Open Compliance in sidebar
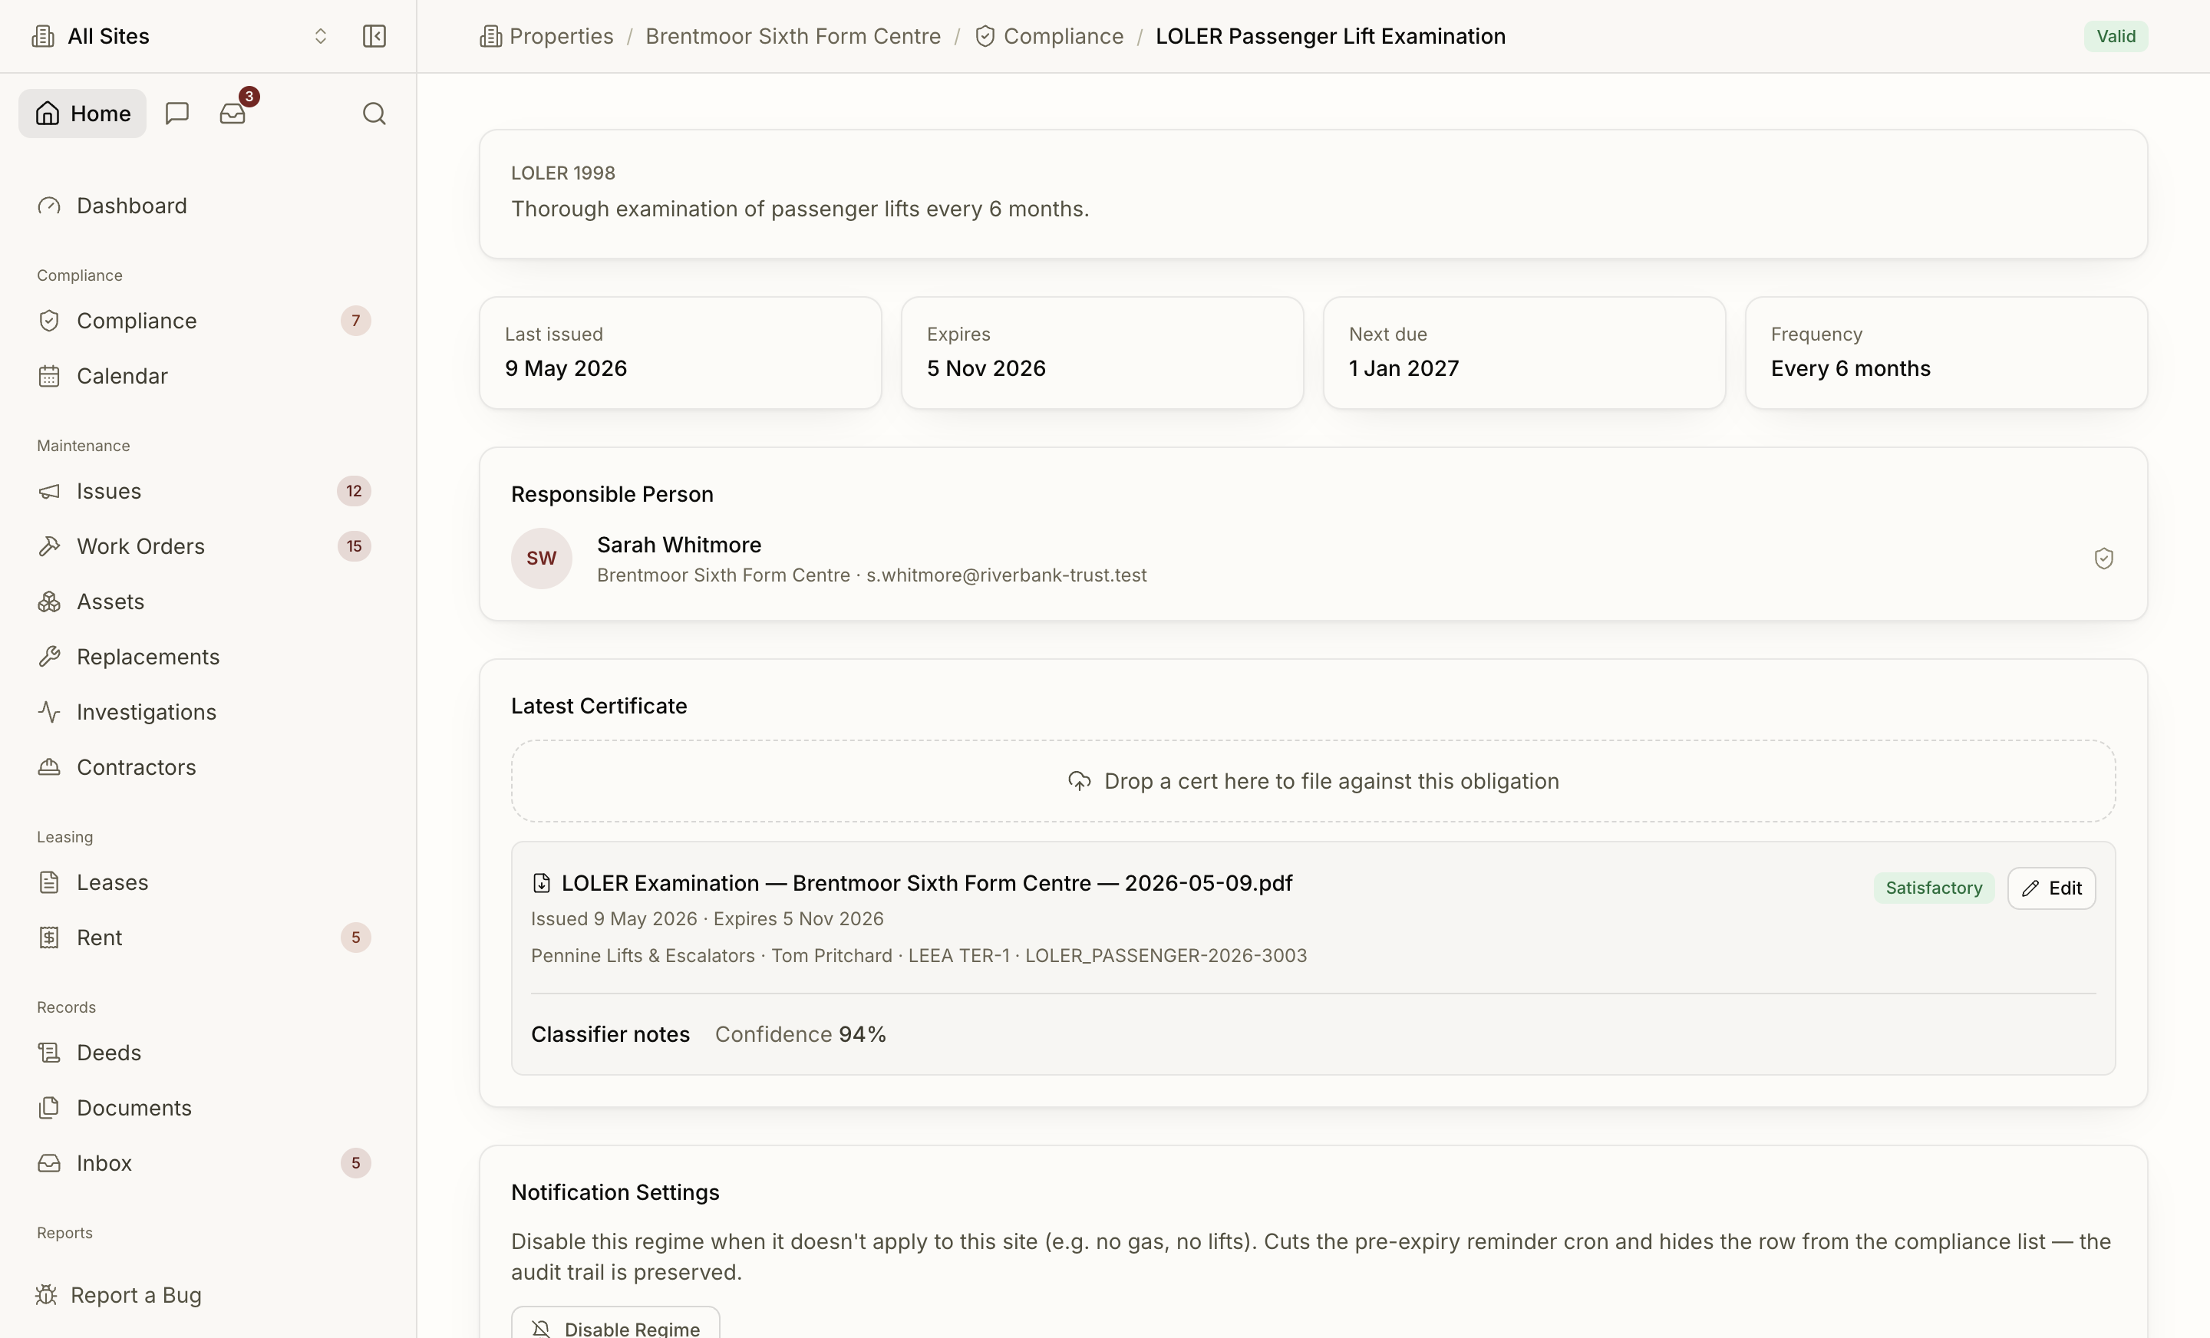Screen dimensions: 2210x1338 coord(204,320)
